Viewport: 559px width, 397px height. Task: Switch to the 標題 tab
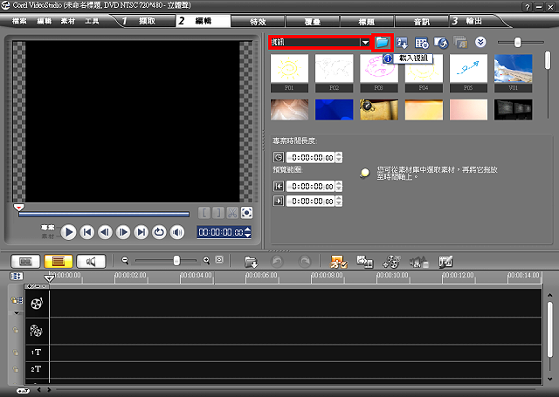click(367, 22)
